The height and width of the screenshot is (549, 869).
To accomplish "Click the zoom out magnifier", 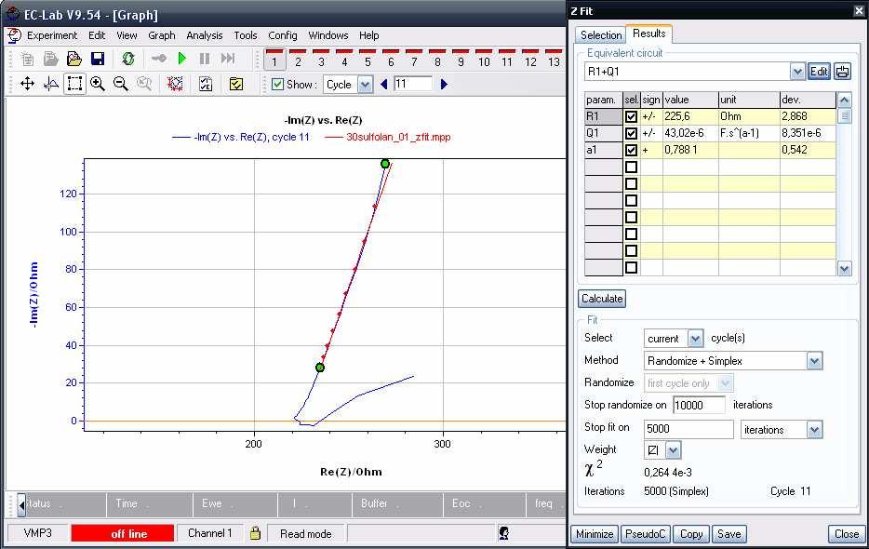I will coord(120,84).
